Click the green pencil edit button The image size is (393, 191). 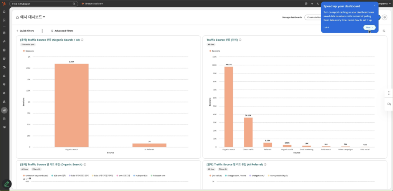[x=7, y=184]
